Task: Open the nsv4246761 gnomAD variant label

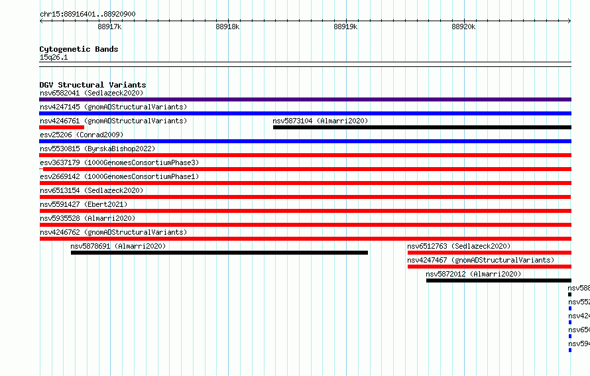Action: tap(113, 121)
